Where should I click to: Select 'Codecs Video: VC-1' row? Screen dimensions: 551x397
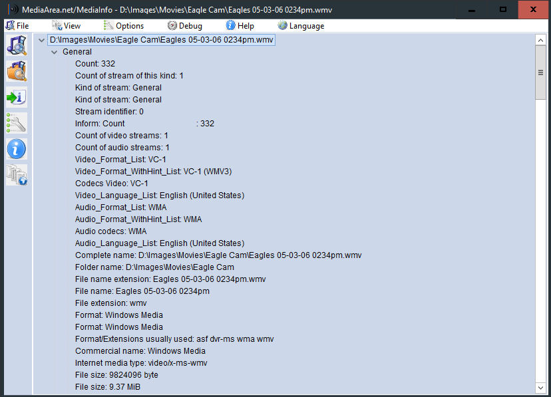[112, 183]
